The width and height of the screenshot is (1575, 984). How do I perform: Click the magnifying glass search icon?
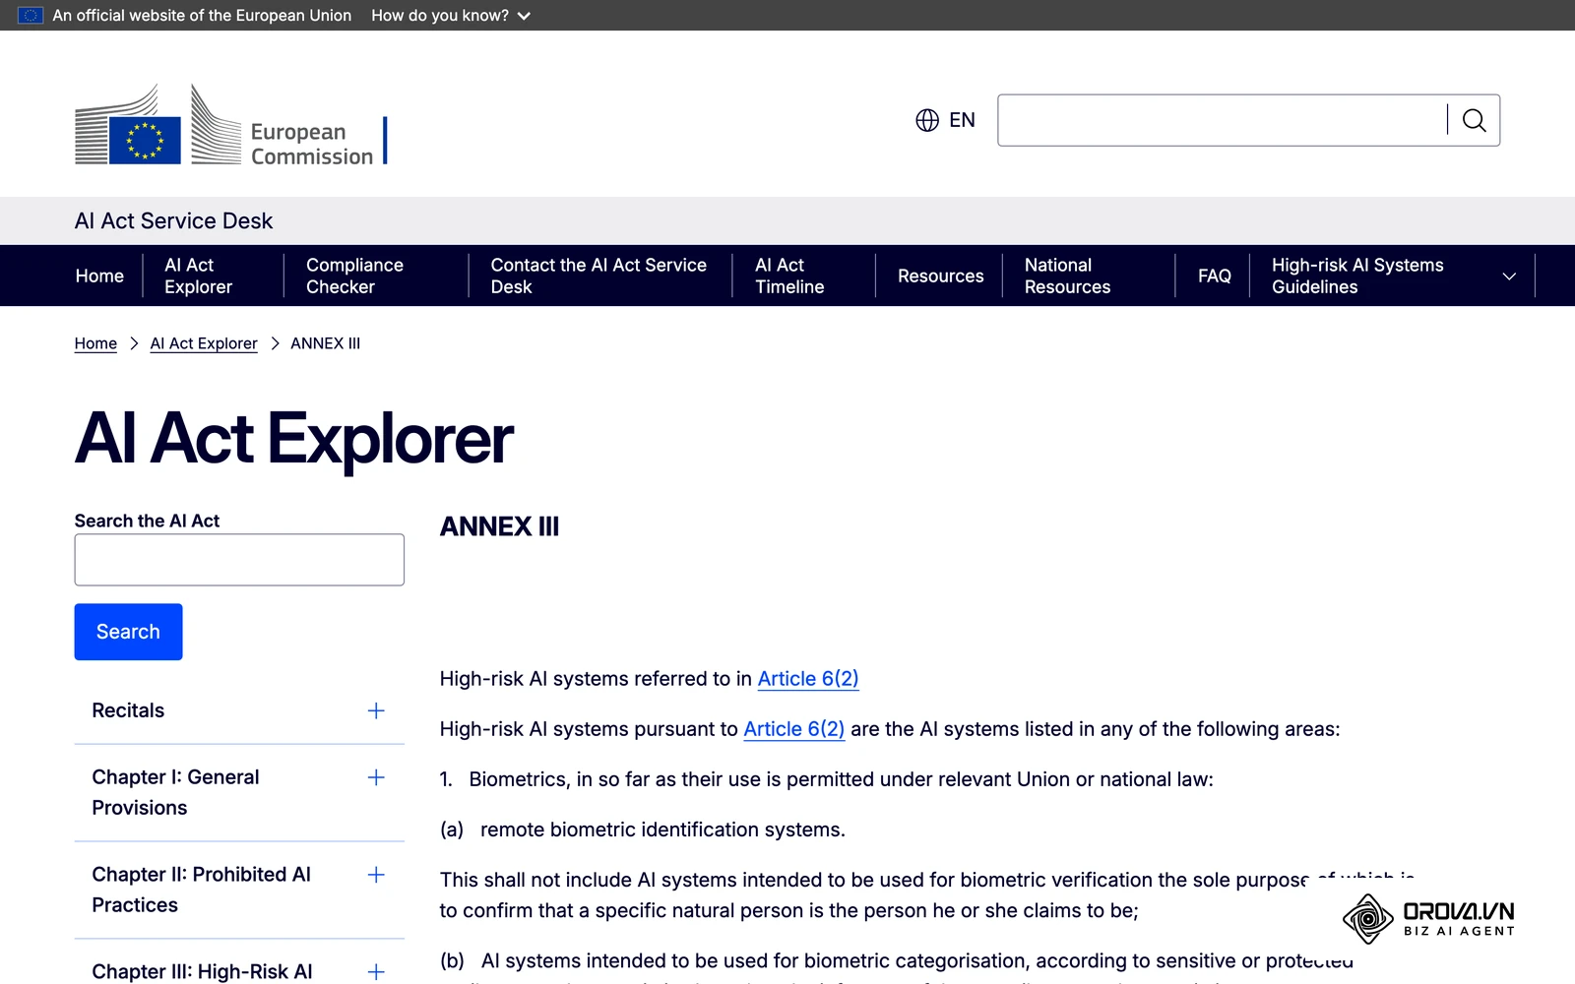pos(1474,120)
